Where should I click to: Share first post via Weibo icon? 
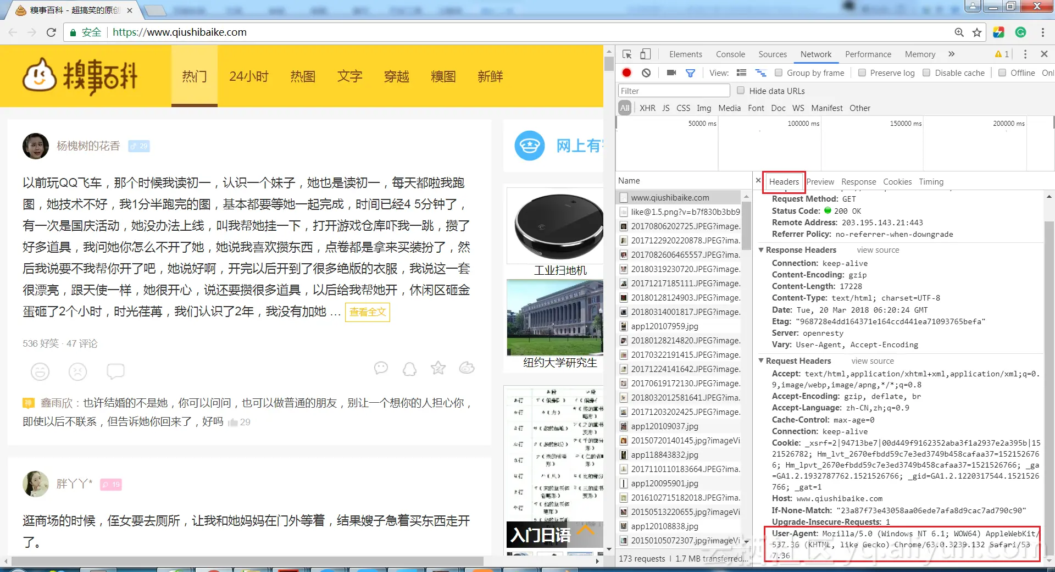tap(467, 368)
